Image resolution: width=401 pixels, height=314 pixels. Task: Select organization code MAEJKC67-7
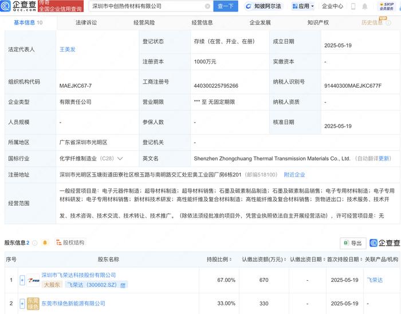click(76, 86)
